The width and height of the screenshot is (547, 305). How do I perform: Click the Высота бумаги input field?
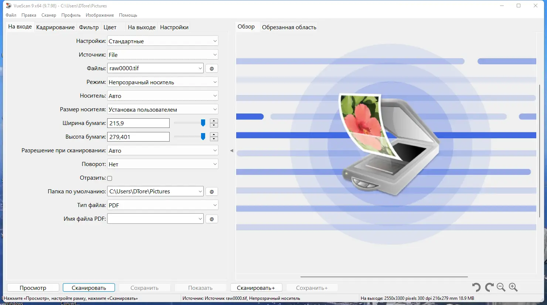pos(138,136)
